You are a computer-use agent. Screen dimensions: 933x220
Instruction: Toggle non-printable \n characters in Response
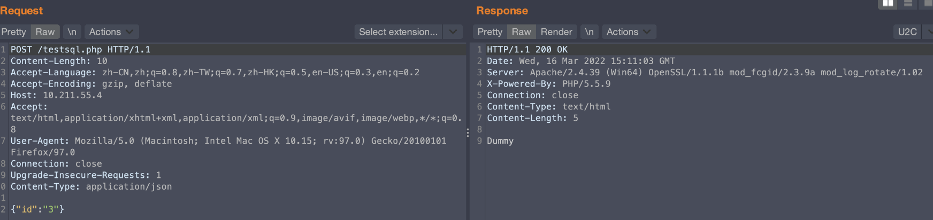coord(589,32)
